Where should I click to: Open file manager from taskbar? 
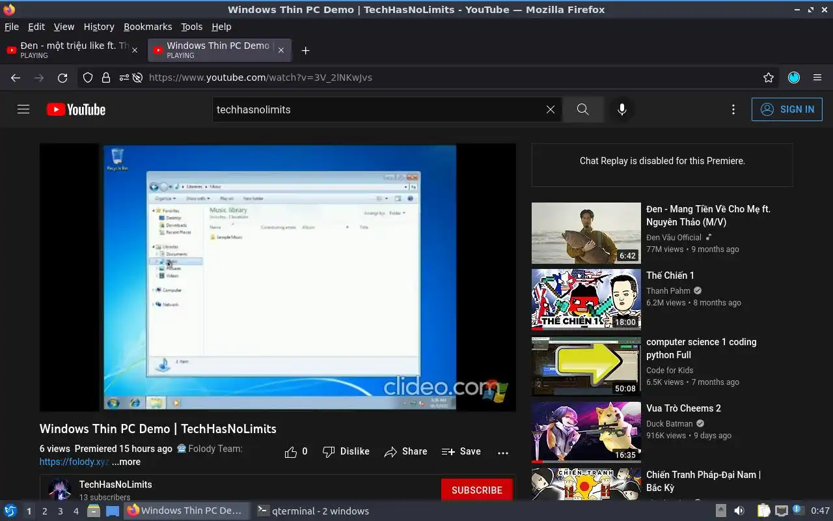[94, 511]
